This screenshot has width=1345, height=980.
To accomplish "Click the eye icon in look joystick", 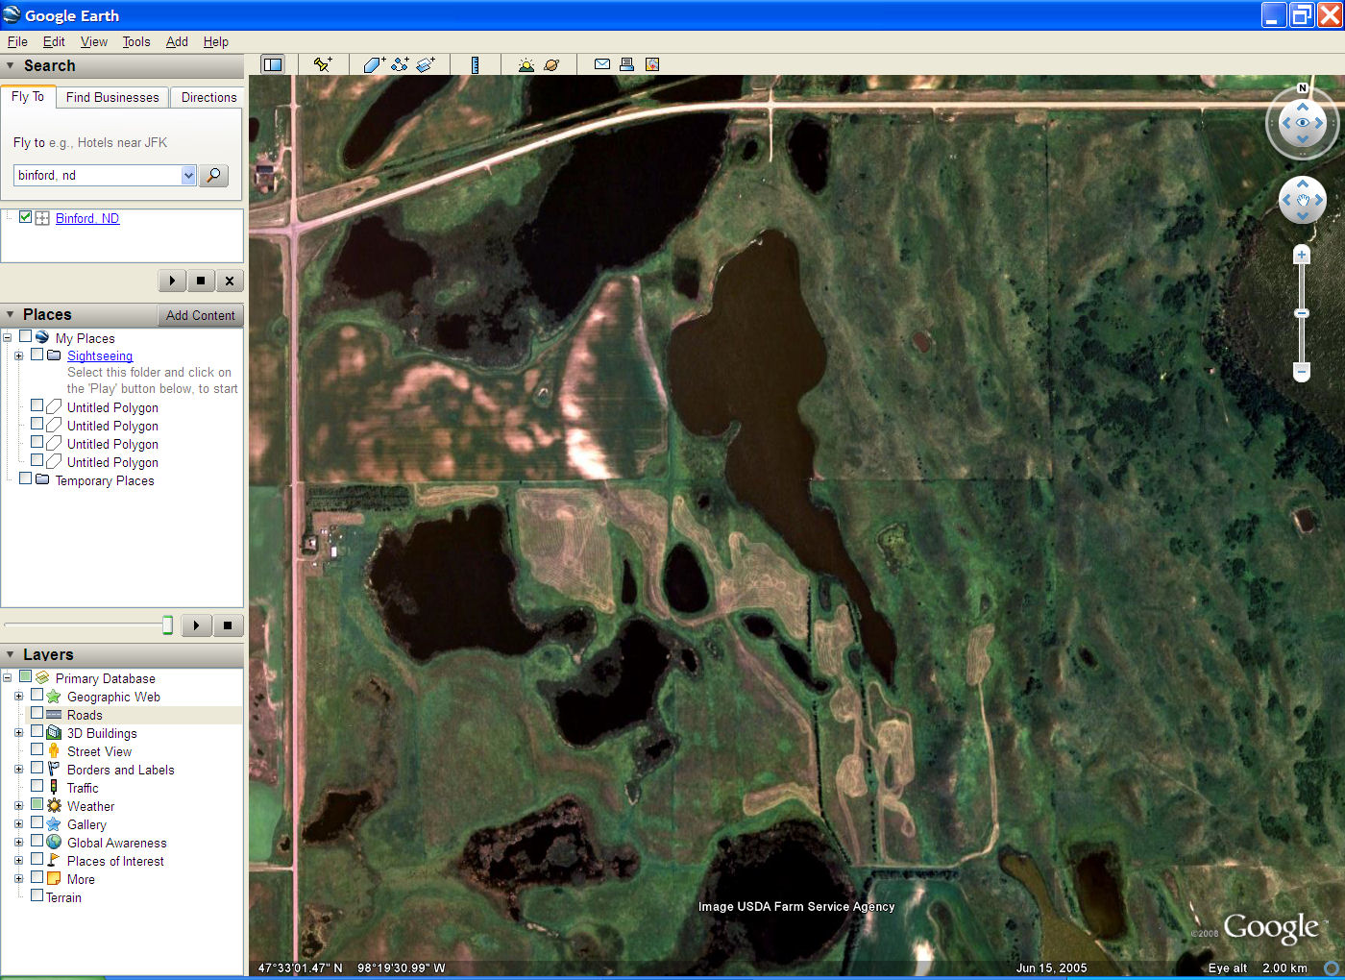I will pos(1303,123).
